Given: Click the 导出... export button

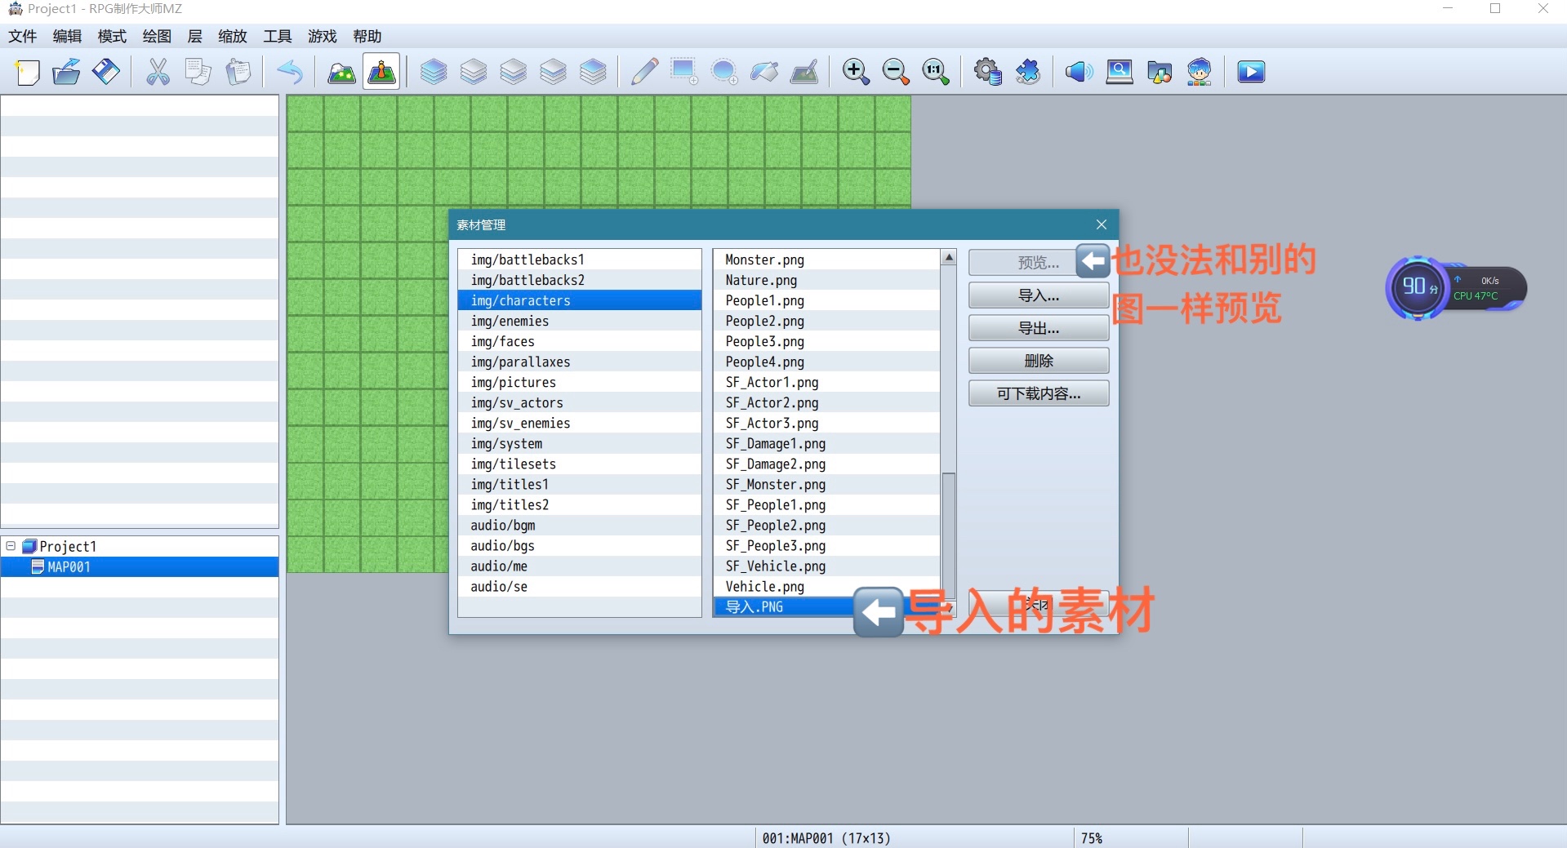Looking at the screenshot, I should click(x=1039, y=328).
